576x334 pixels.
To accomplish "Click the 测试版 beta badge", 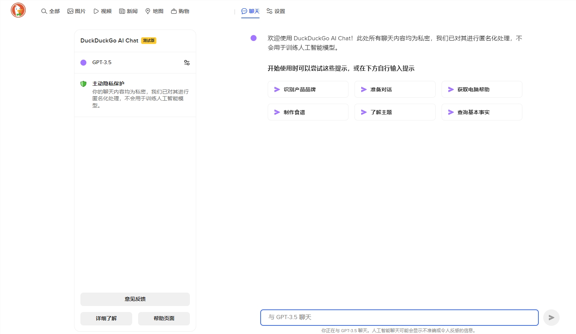I will point(149,41).
